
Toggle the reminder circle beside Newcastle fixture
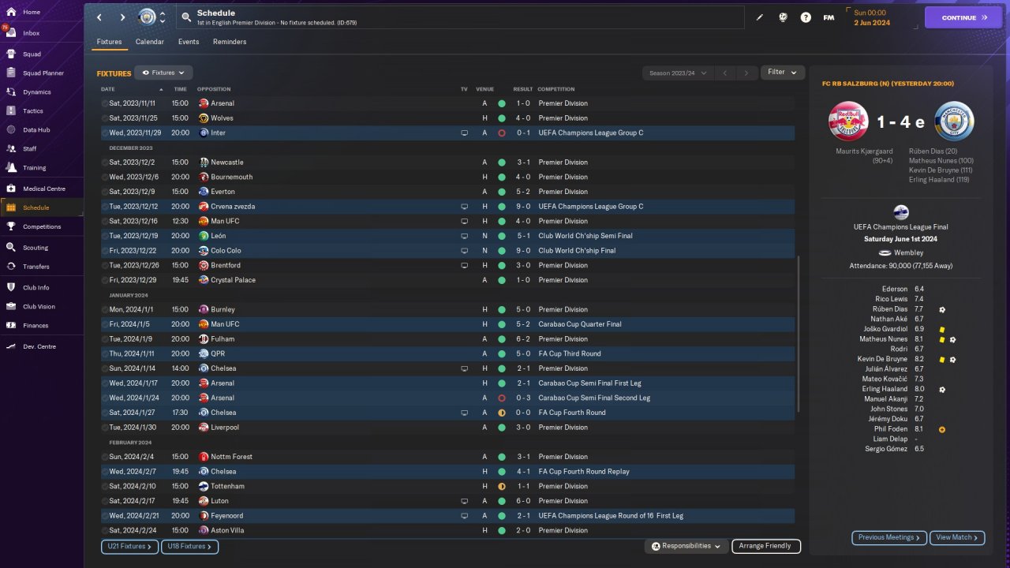105,163
